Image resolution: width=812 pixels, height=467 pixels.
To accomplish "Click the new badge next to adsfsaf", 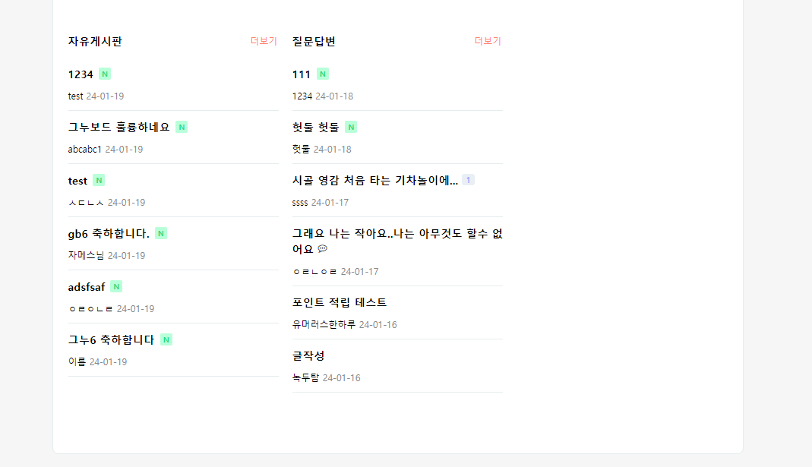I will click(x=116, y=287).
